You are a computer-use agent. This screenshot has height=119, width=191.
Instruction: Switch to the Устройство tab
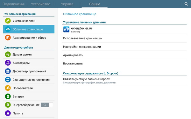[40, 4]
